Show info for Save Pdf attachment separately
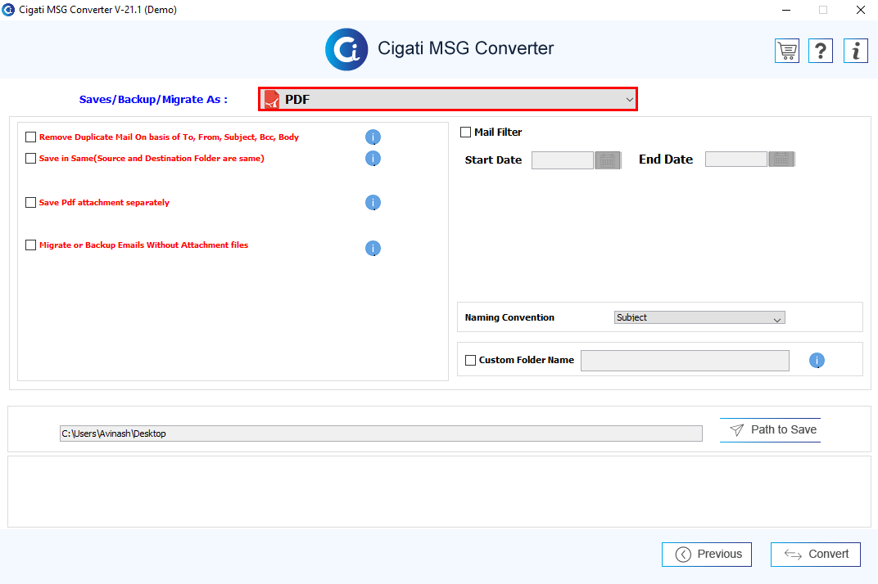This screenshot has height=584, width=878. point(373,203)
